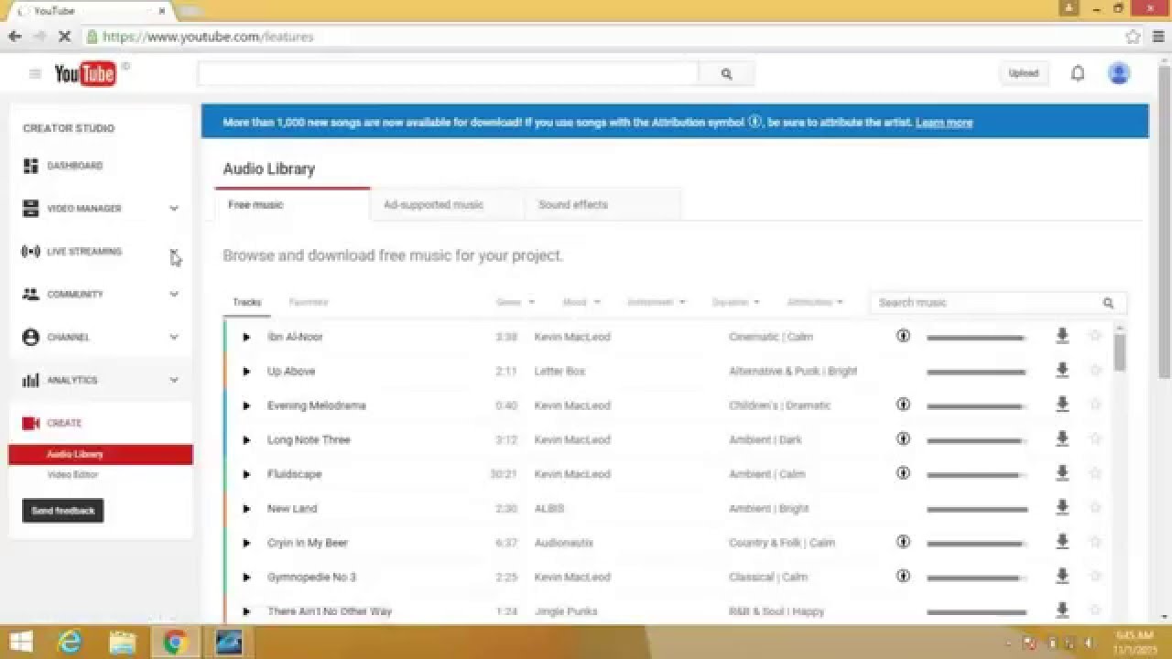Focus the YouTube top search box

(448, 74)
